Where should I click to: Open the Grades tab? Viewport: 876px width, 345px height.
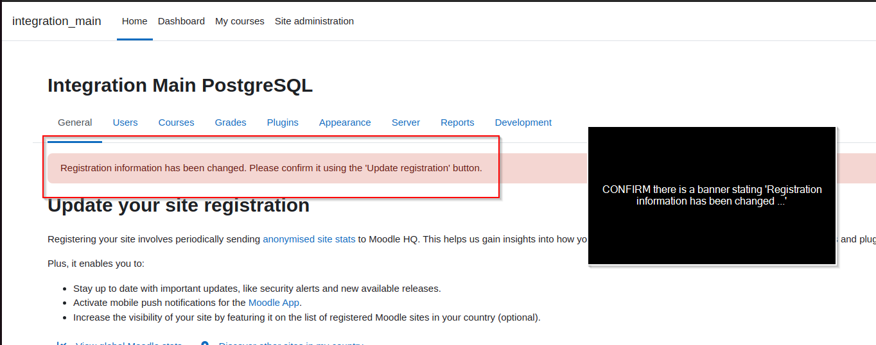(x=231, y=122)
